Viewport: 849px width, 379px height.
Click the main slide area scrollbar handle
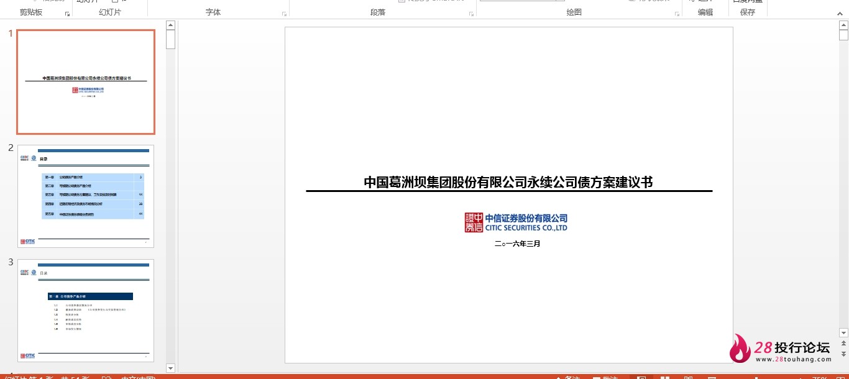[x=843, y=35]
